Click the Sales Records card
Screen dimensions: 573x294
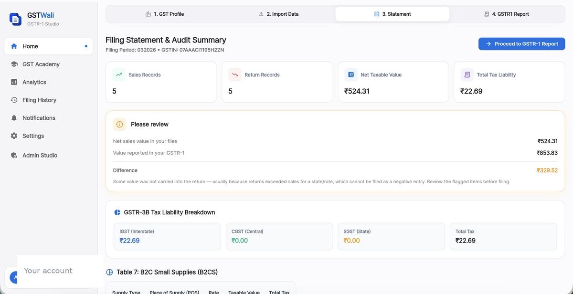tap(161, 82)
